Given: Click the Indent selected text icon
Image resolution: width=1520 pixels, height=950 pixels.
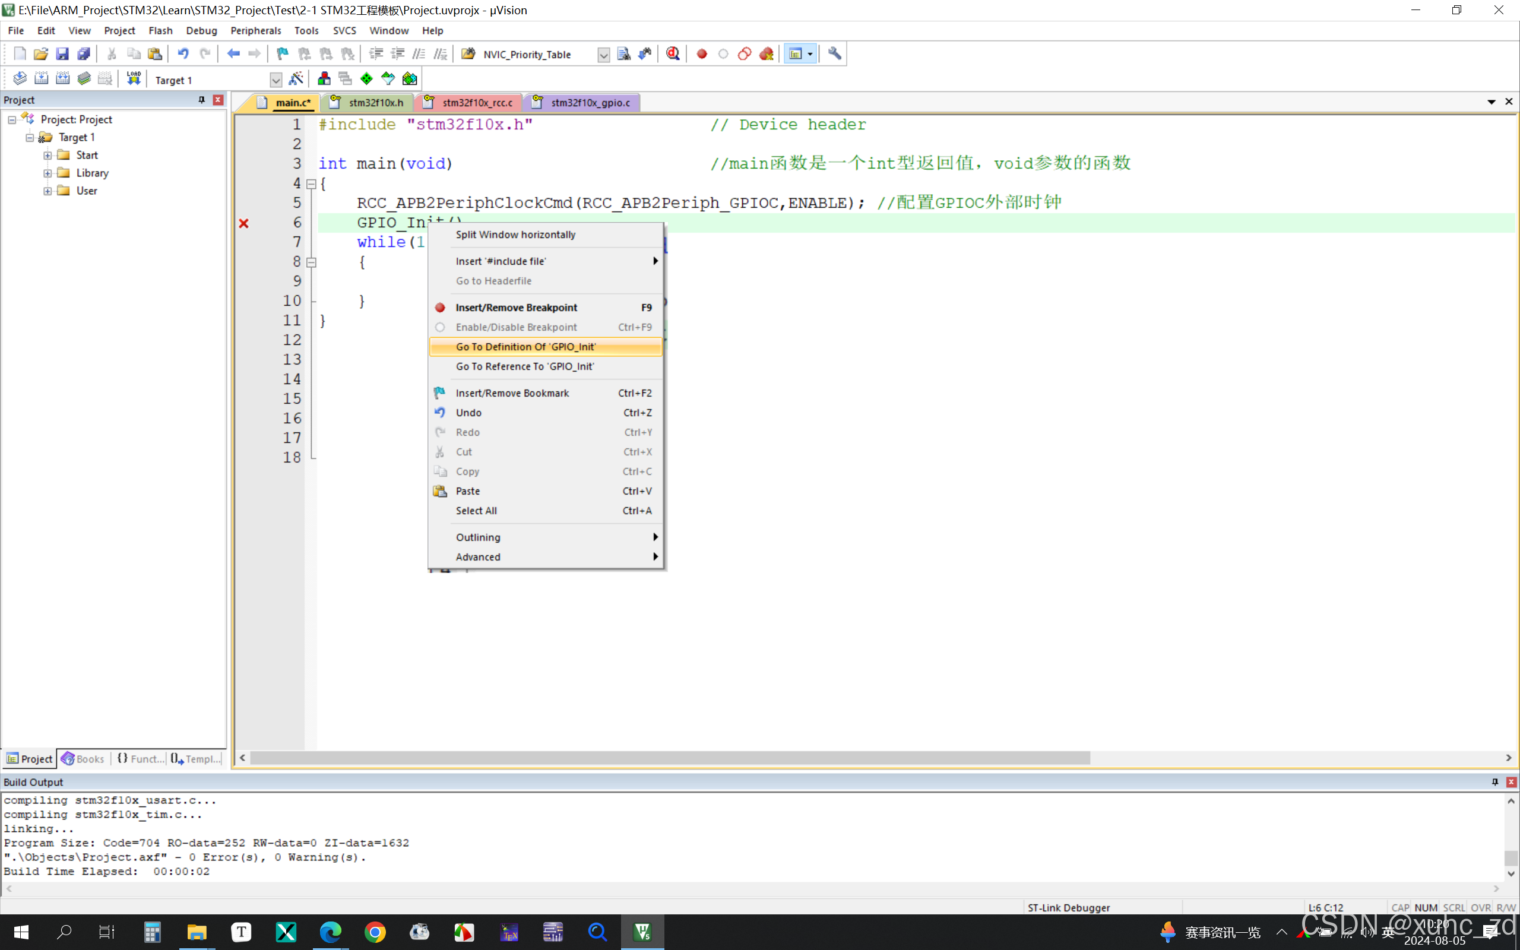Looking at the screenshot, I should [376, 54].
